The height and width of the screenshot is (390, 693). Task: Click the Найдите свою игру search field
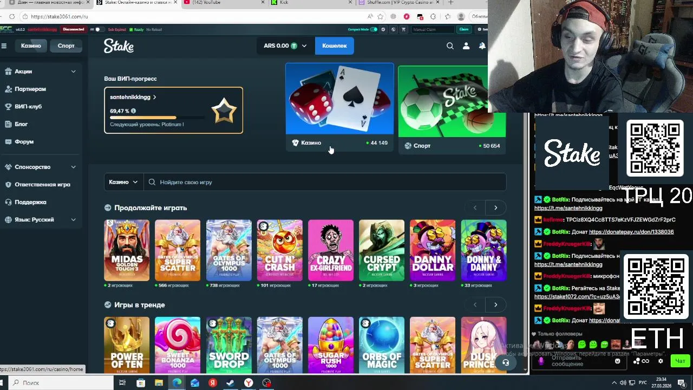point(325,182)
